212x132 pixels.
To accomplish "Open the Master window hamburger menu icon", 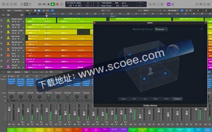I will [202, 29].
